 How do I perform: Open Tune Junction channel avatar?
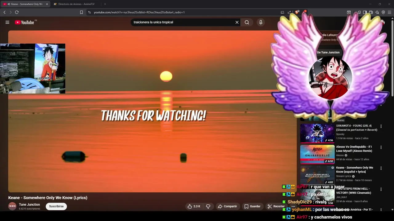click(x=12, y=206)
